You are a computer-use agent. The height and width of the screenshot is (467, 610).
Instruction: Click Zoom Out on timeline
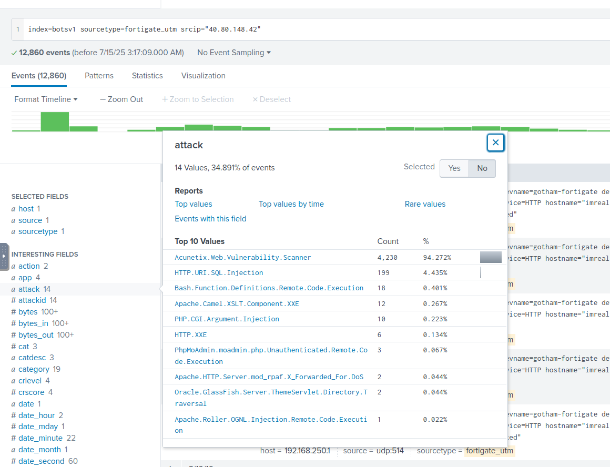(121, 99)
